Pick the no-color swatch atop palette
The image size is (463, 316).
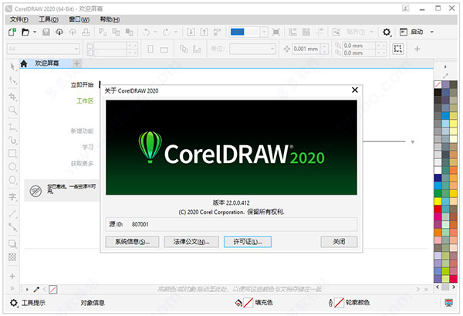tap(438, 85)
